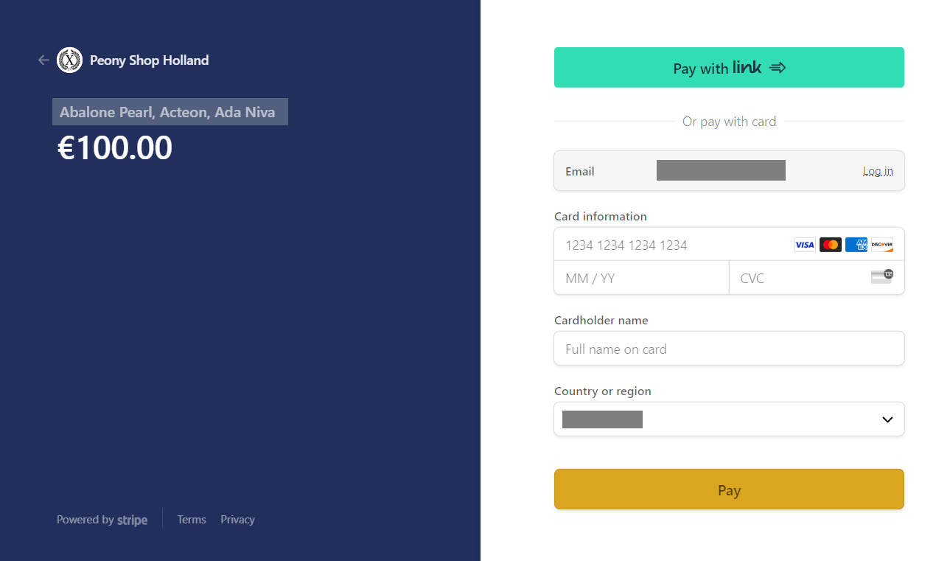Click the Pay with Link button
Viewport: 950px width, 561px height.
coord(729,67)
